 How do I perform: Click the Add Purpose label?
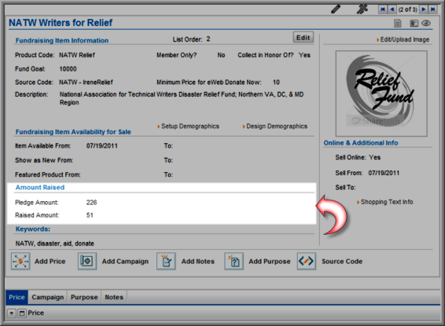tap(270, 262)
